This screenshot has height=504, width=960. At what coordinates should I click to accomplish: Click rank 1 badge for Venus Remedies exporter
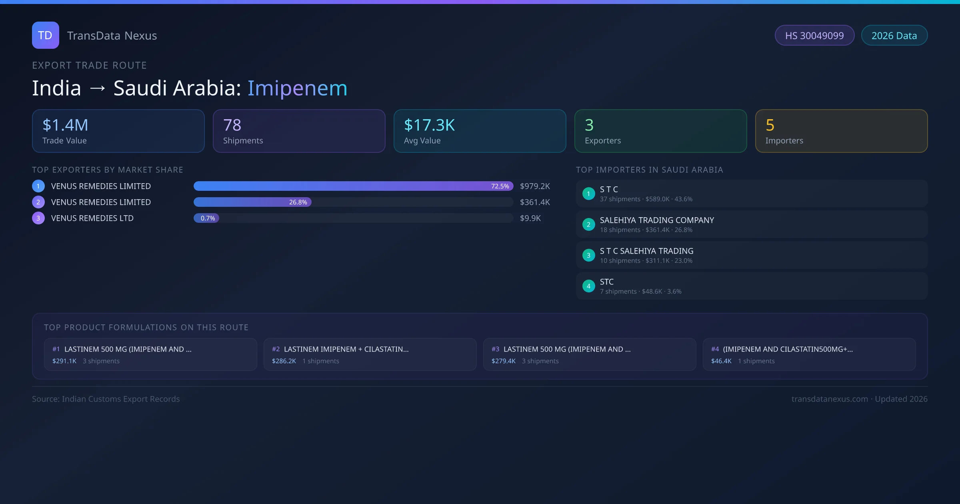click(38, 186)
